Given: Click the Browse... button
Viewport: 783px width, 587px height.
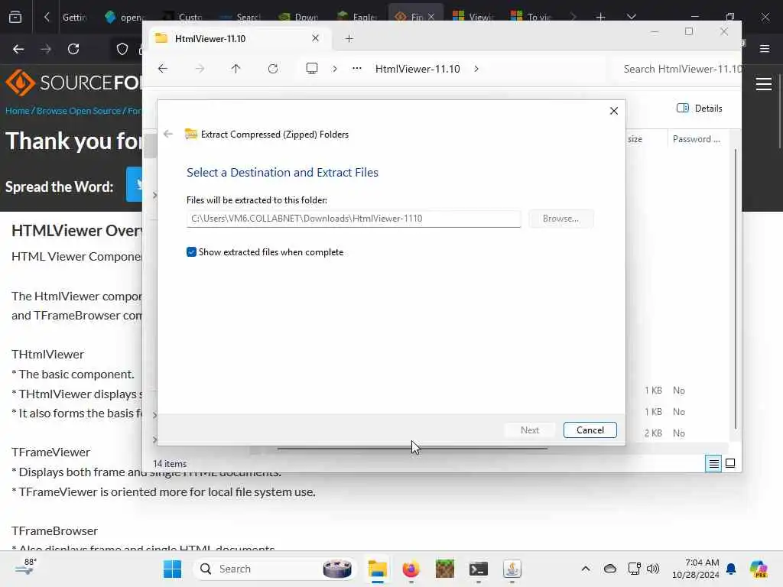Looking at the screenshot, I should point(560,219).
